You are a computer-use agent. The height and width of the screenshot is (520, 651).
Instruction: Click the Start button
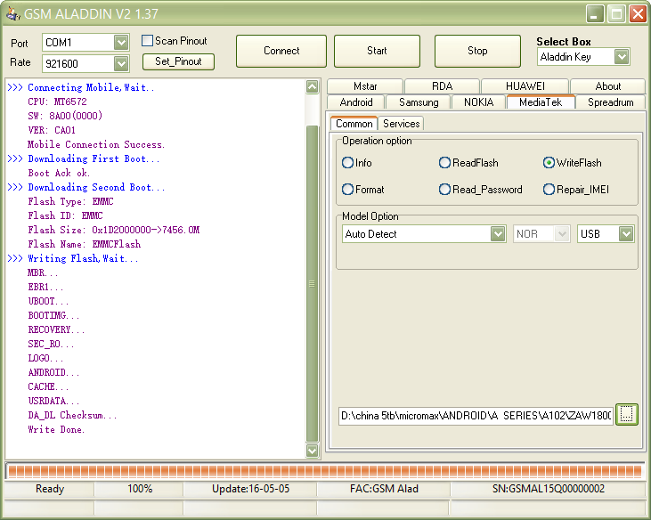click(x=377, y=51)
